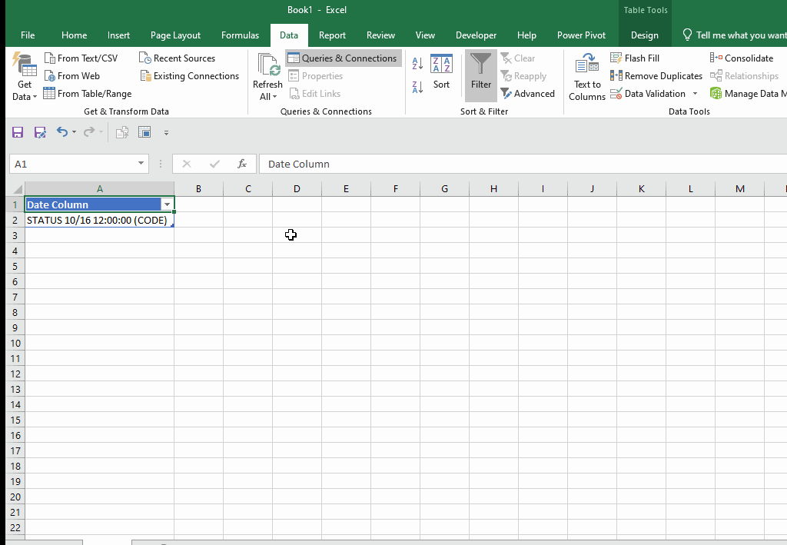Toggle the Queries & Connections pane
The height and width of the screenshot is (545, 787).
[344, 58]
